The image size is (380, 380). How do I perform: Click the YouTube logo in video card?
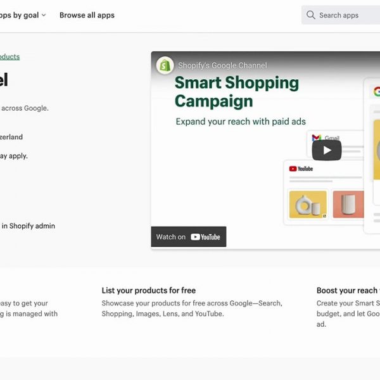point(301,168)
